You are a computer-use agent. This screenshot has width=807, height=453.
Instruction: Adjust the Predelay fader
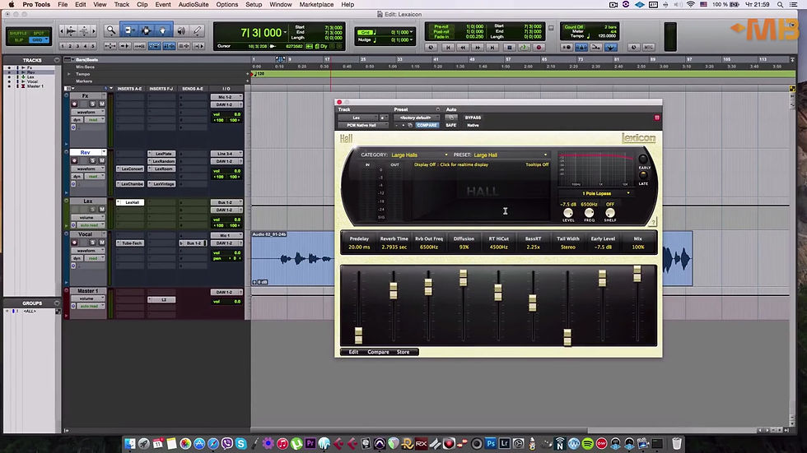click(x=359, y=335)
